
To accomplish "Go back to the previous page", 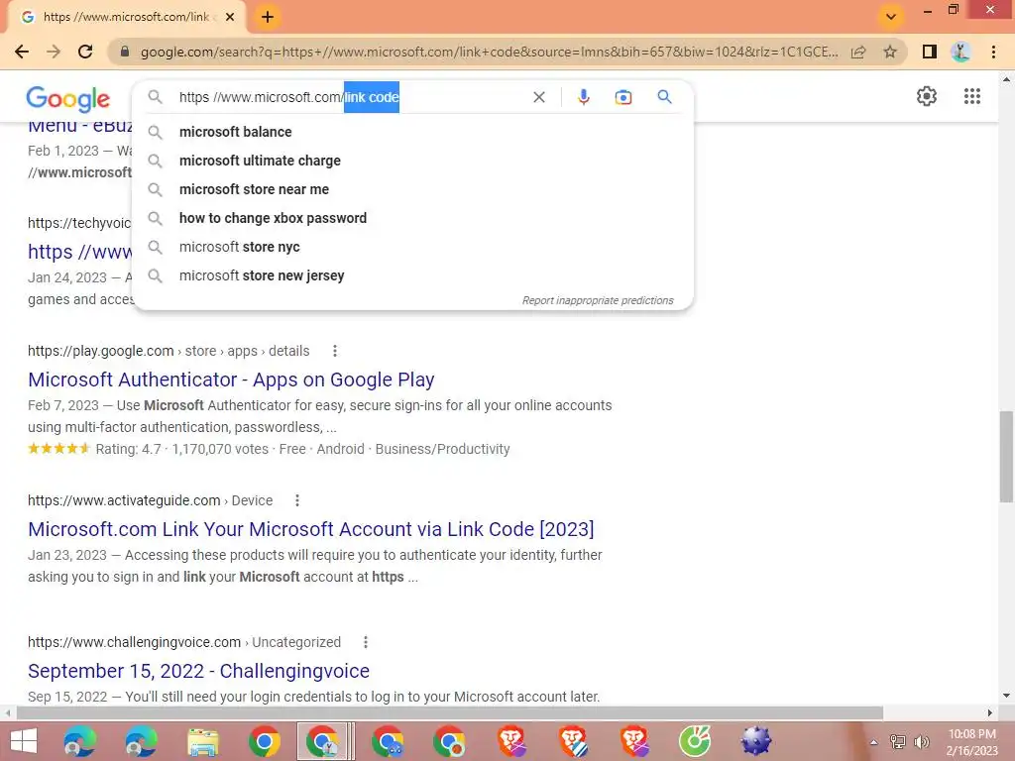I will tap(22, 52).
